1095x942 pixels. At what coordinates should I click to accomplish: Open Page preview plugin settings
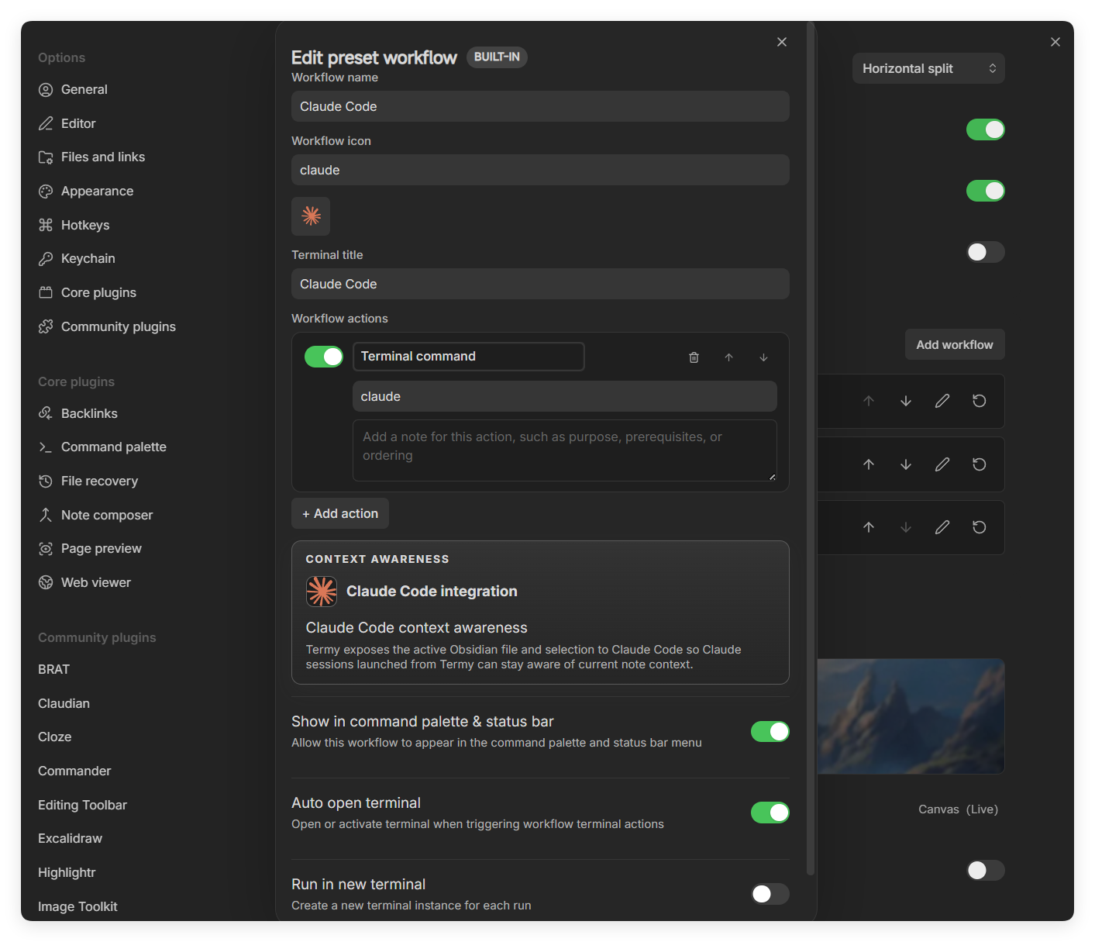[x=90, y=549]
